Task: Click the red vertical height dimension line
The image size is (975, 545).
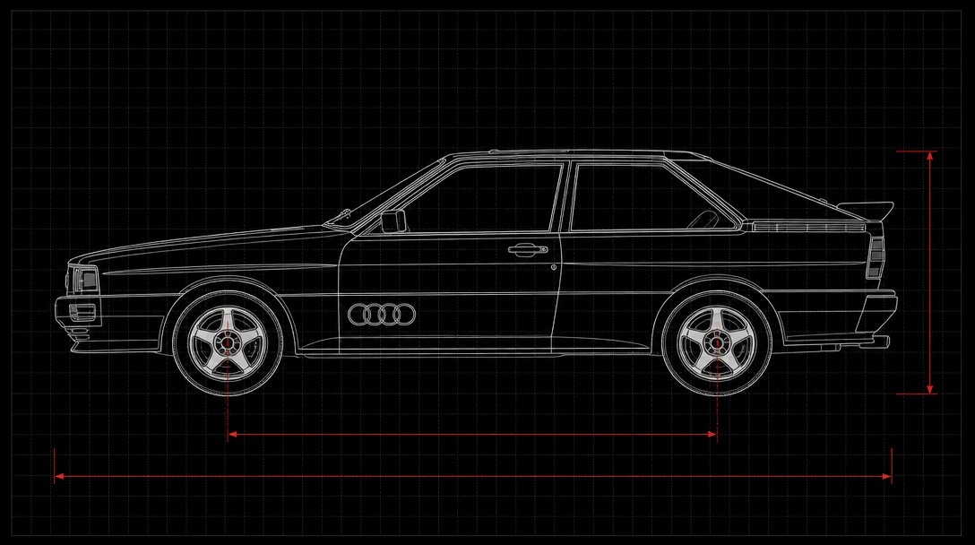Action: tap(929, 272)
